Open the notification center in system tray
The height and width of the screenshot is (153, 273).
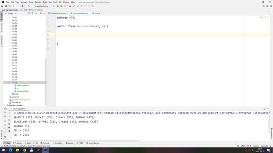point(268,150)
